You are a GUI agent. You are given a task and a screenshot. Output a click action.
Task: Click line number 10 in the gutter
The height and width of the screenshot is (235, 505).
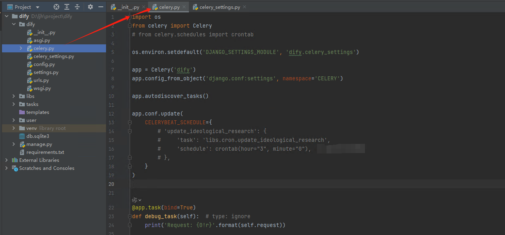111,96
